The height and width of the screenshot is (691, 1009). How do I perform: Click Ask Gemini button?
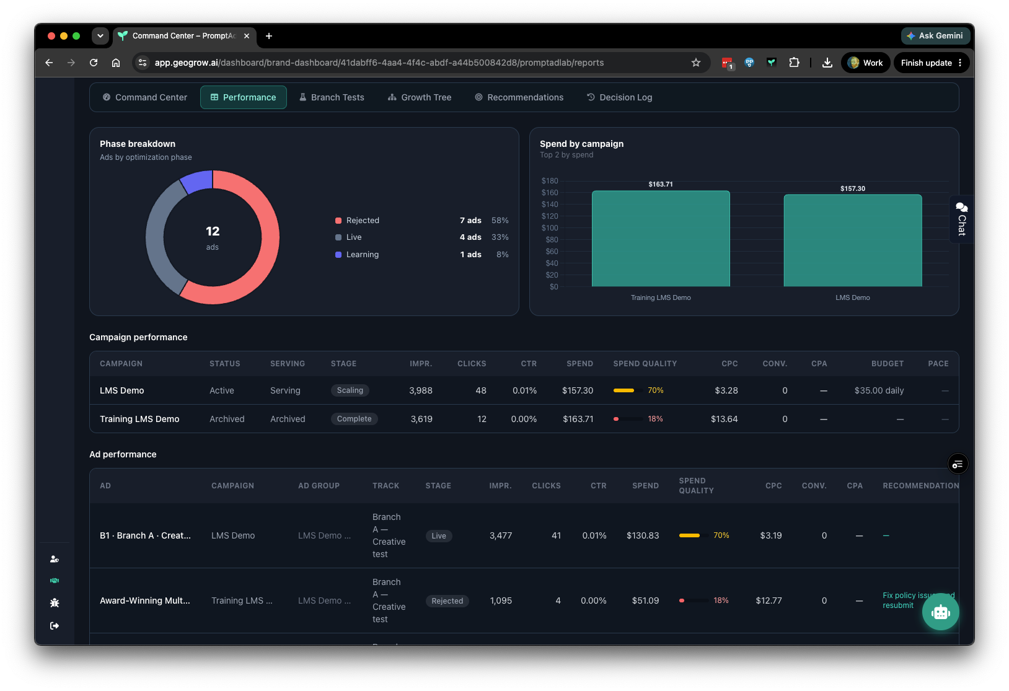935,36
